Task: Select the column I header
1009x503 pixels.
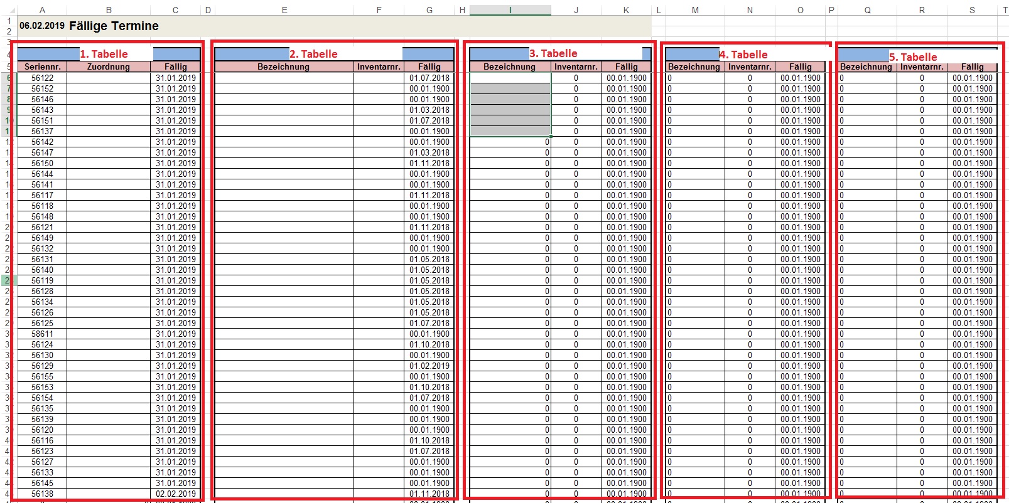Action: pyautogui.click(x=510, y=10)
